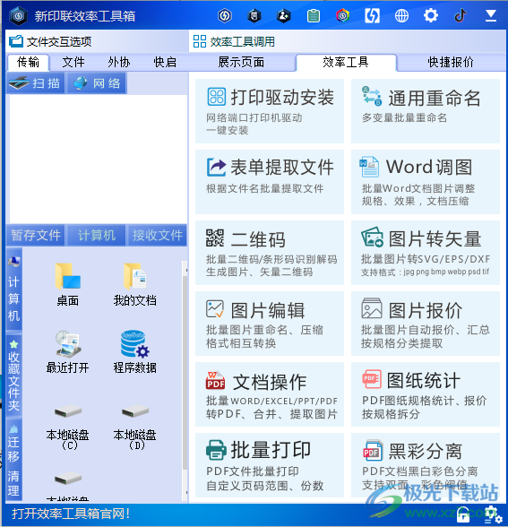Open the 表单提取文件 tool
This screenshot has height=527, width=508.
tap(270, 182)
